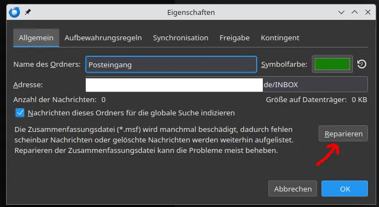Cancel with the Abbrechen button

293,189
